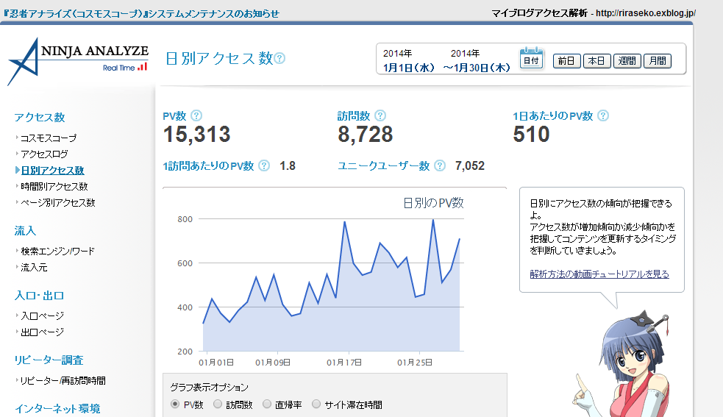Open 日別アクセス数 in sidebar
Viewport: 723px width, 417px height.
click(x=52, y=170)
